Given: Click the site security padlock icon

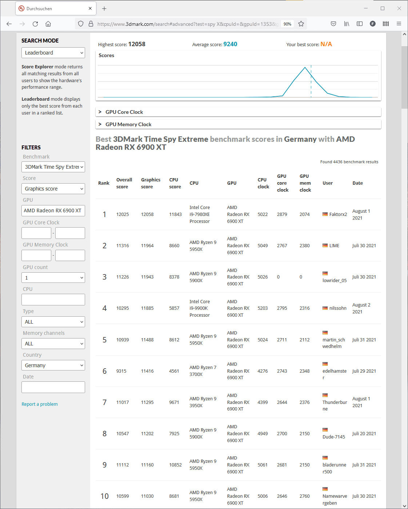Looking at the screenshot, I should point(91,24).
